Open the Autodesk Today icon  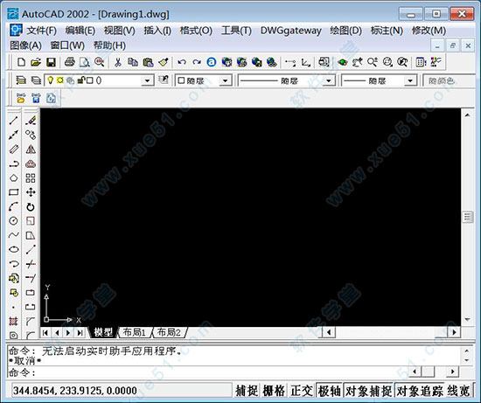pos(212,62)
